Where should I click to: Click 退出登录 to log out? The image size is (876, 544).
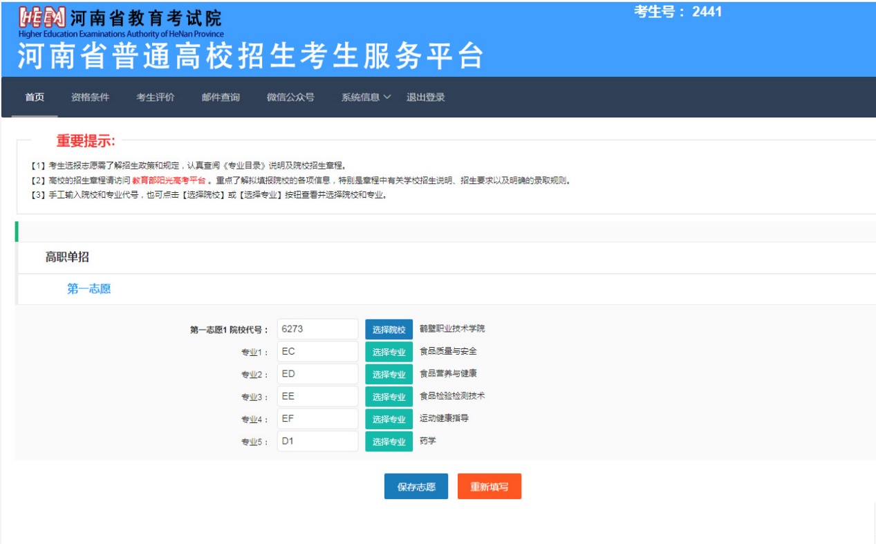coord(425,97)
